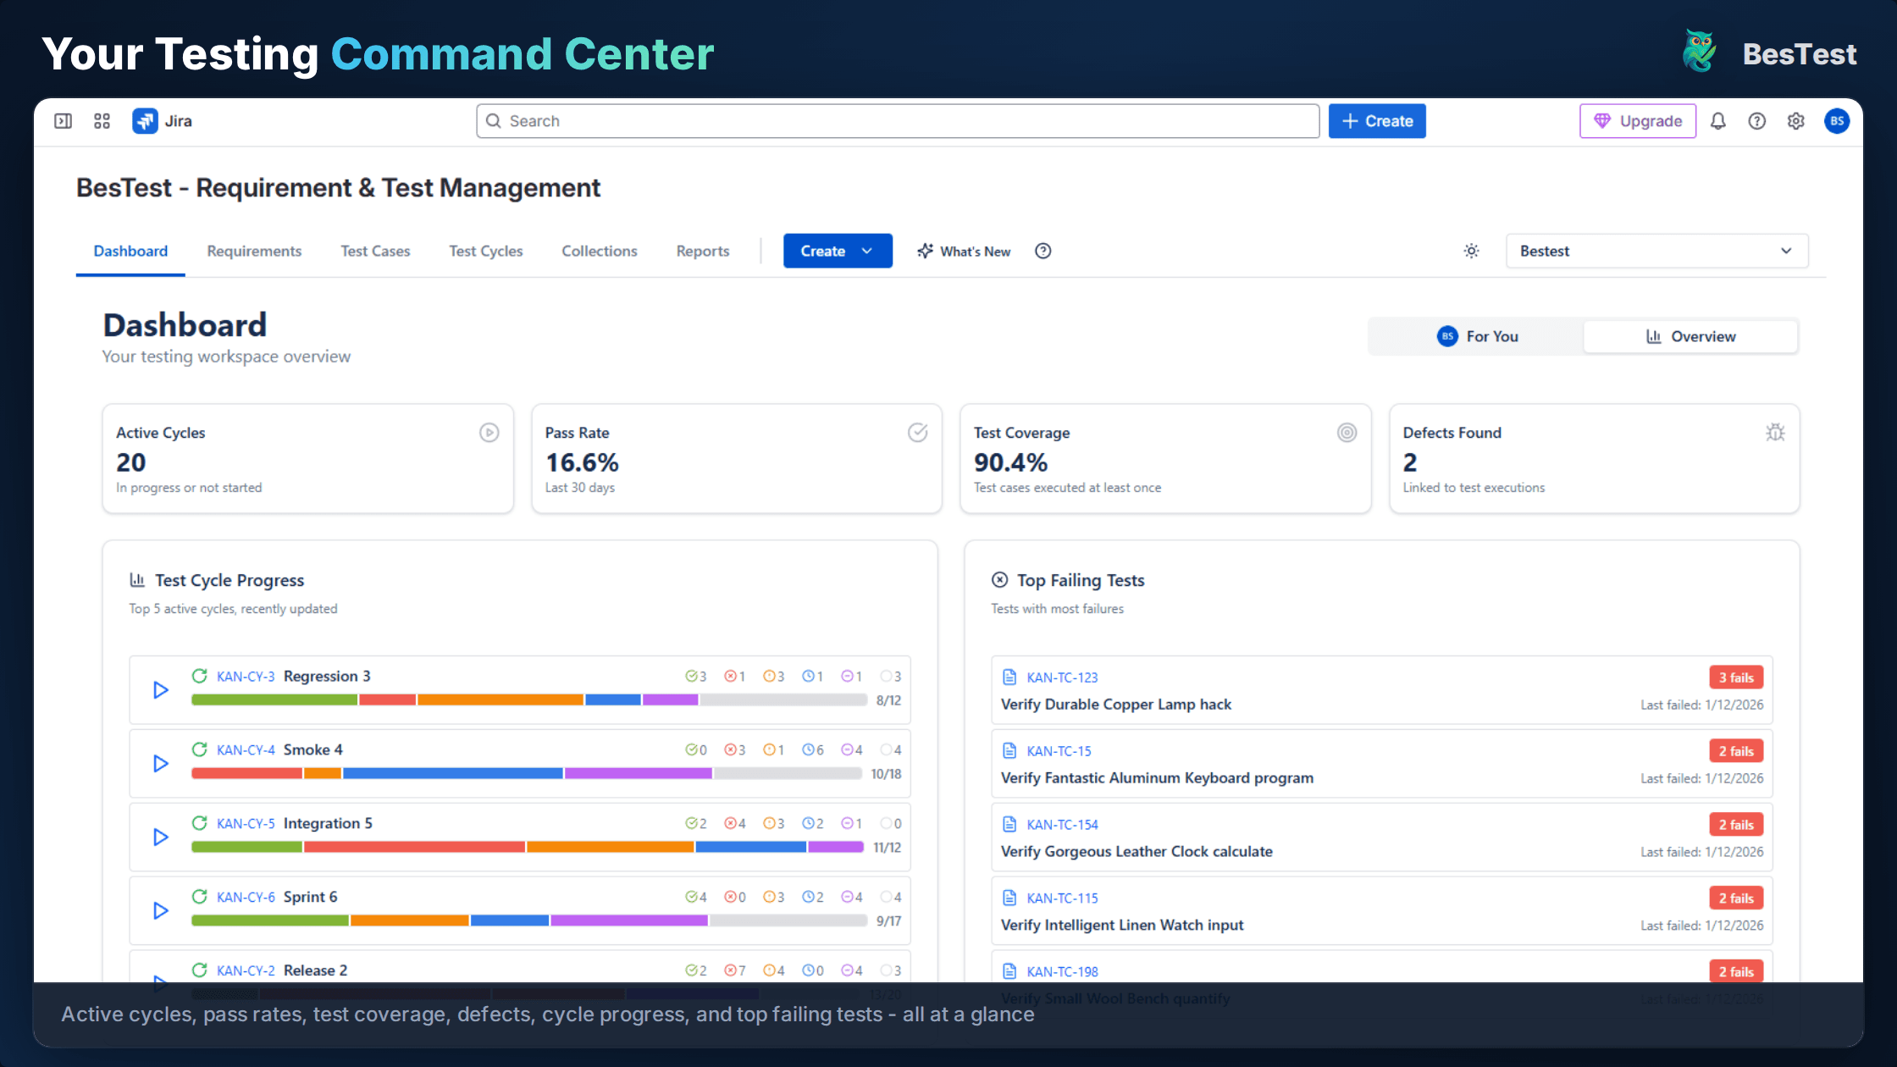Open the settings gear in the top bar
The image size is (1897, 1067).
click(1795, 121)
